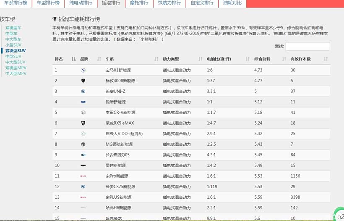Click the MG logo in the MG领航新能源 row
Image resolution: width=344 pixels, height=221 pixels.
coord(83,145)
